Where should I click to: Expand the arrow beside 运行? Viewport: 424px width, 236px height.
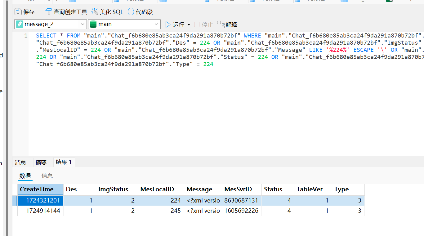point(189,25)
